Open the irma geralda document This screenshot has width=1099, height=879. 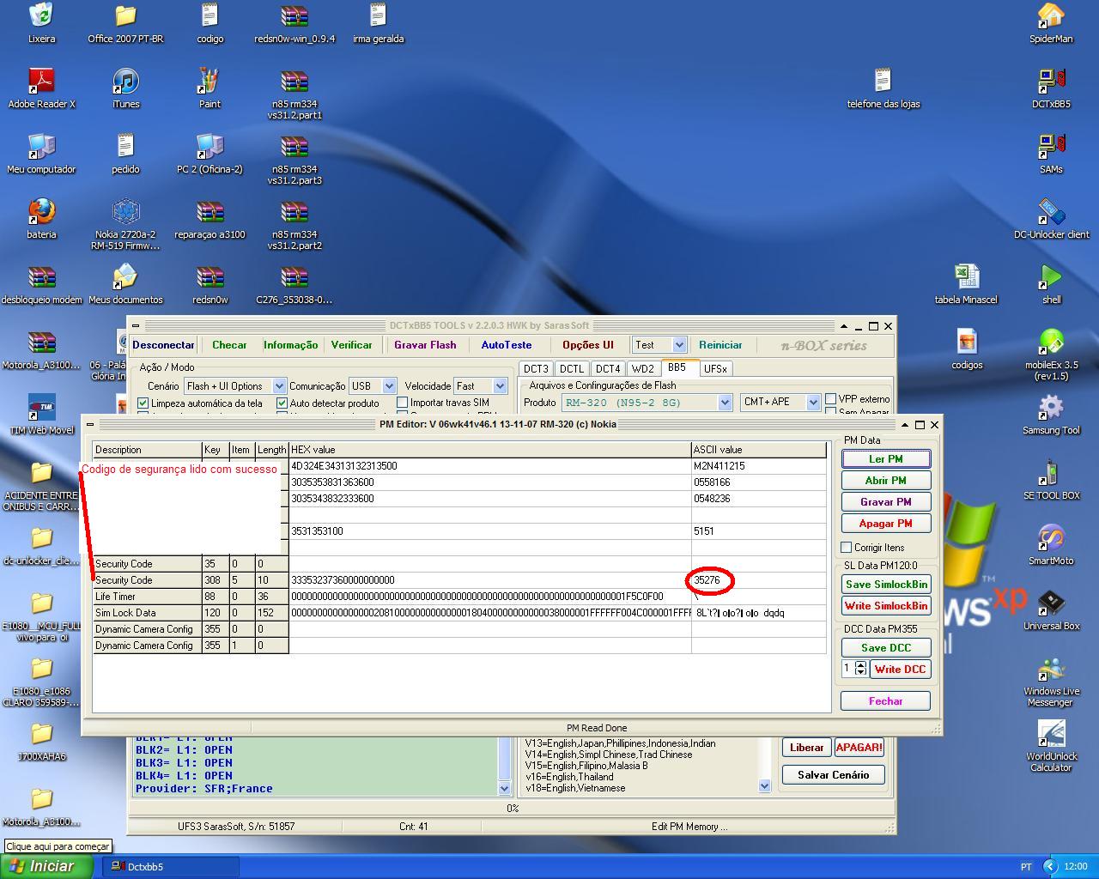[x=378, y=23]
